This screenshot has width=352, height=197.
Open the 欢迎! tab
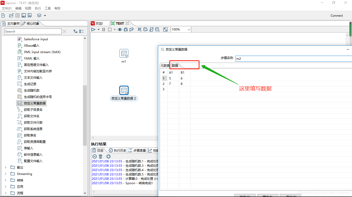point(97,23)
